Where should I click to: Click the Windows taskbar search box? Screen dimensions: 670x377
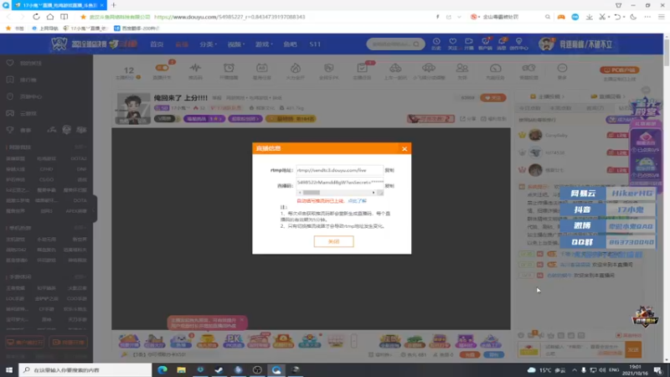point(85,370)
